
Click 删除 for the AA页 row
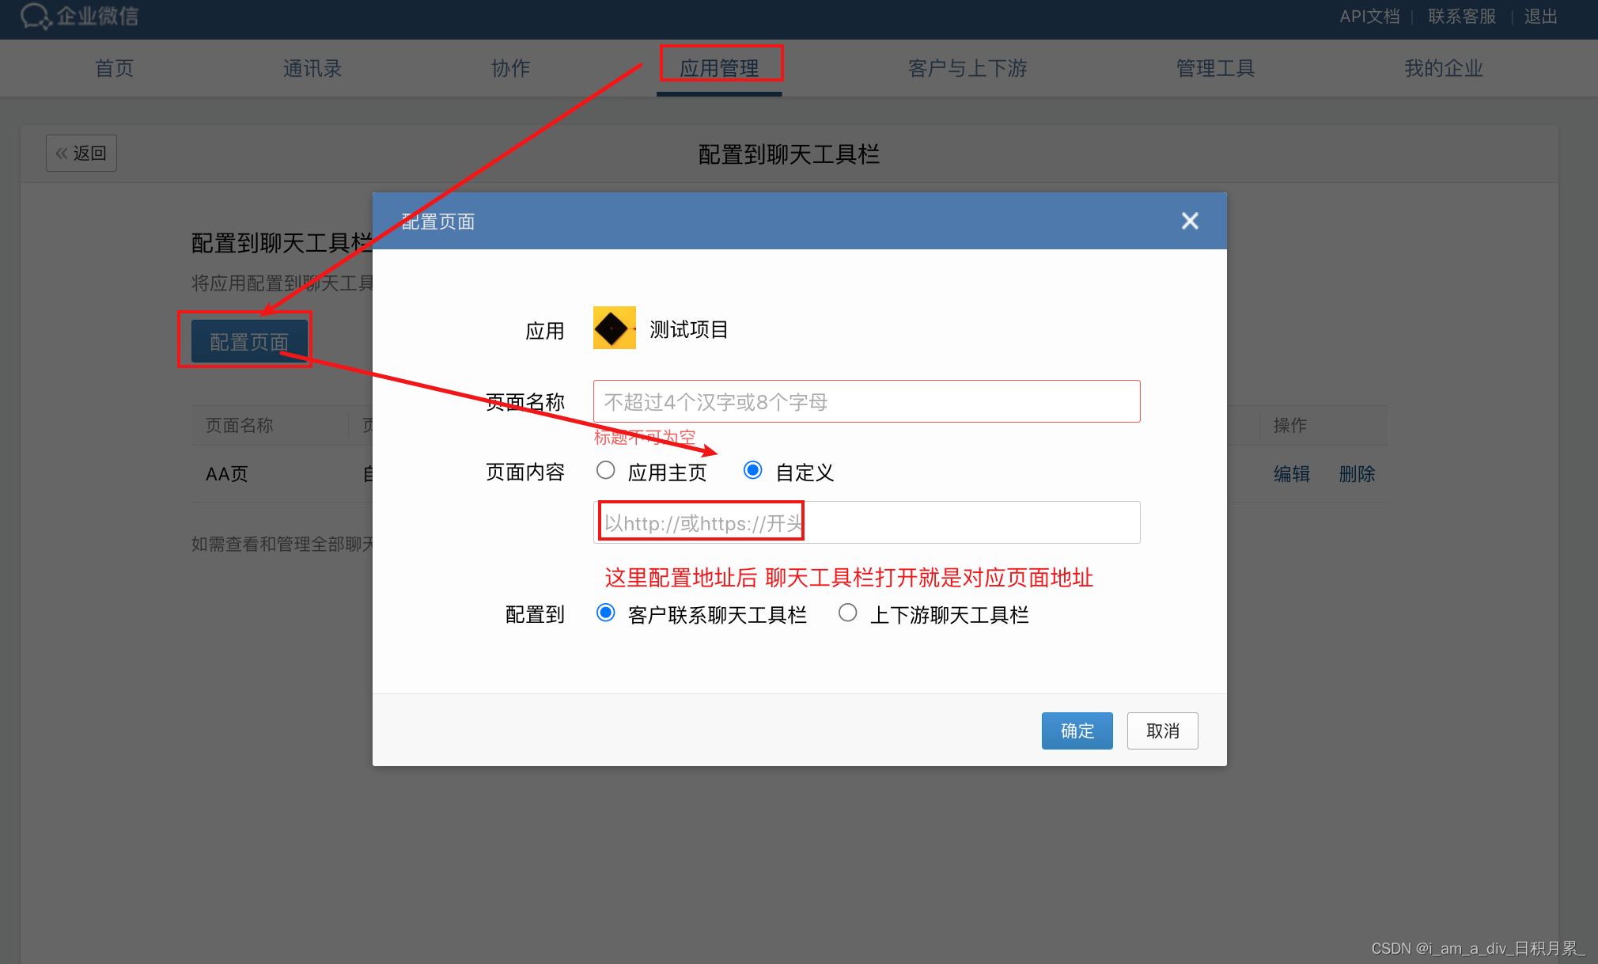point(1357,474)
